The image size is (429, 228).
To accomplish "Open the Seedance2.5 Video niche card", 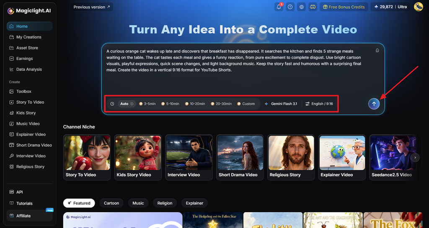I will click(x=393, y=158).
